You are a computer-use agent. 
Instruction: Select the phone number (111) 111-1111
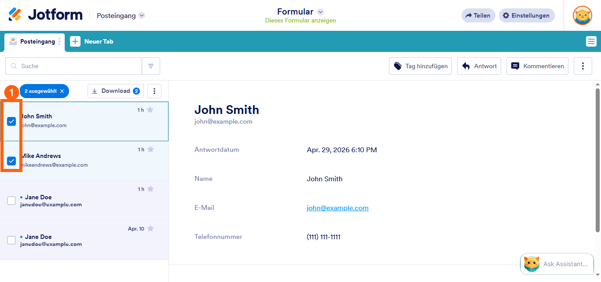[323, 237]
